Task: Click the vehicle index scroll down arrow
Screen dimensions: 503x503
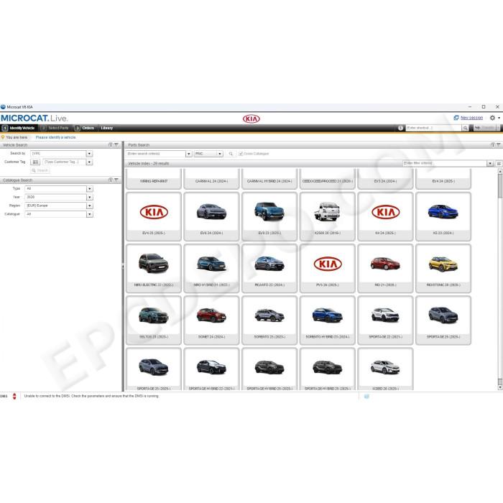Action: click(x=500, y=387)
